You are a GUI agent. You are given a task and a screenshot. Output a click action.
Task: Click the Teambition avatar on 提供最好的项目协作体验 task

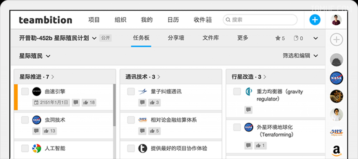tap(143, 148)
